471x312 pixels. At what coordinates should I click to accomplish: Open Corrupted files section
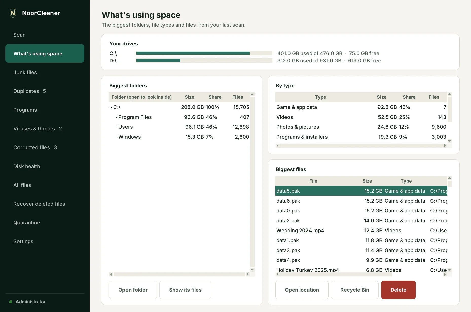[x=45, y=147]
